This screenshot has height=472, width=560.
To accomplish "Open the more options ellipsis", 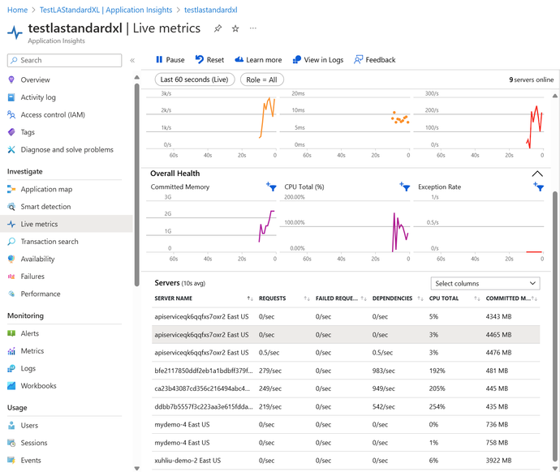I will (x=253, y=28).
